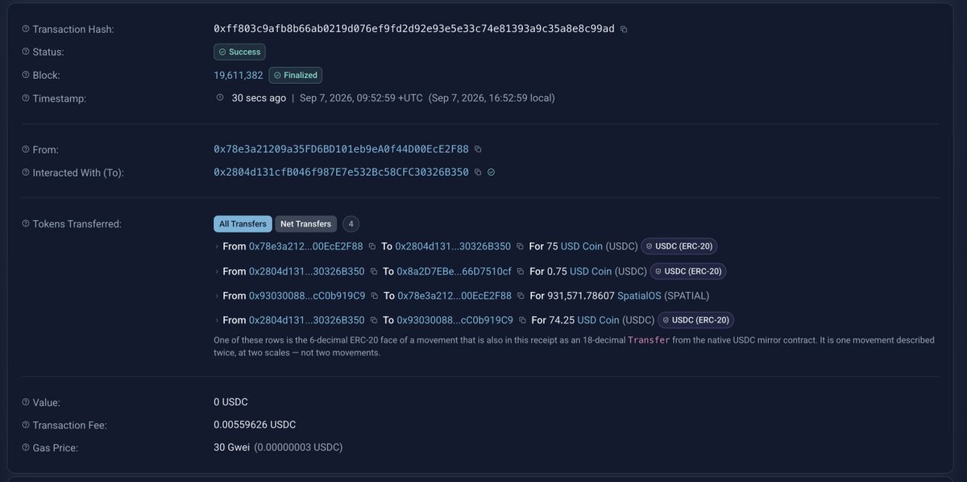Open the Interacted With address 0x2804d131cfB046f9
This screenshot has height=482, width=967.
click(341, 172)
